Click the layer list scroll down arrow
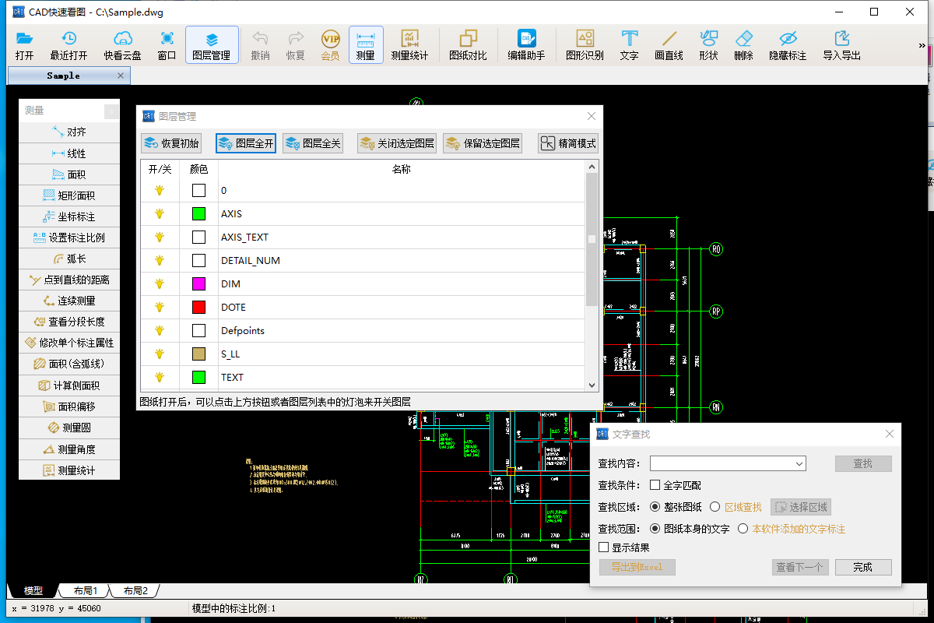Viewport: 934px width, 623px height. [592, 385]
